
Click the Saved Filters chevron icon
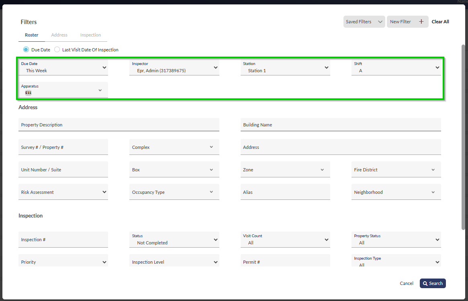[380, 22]
